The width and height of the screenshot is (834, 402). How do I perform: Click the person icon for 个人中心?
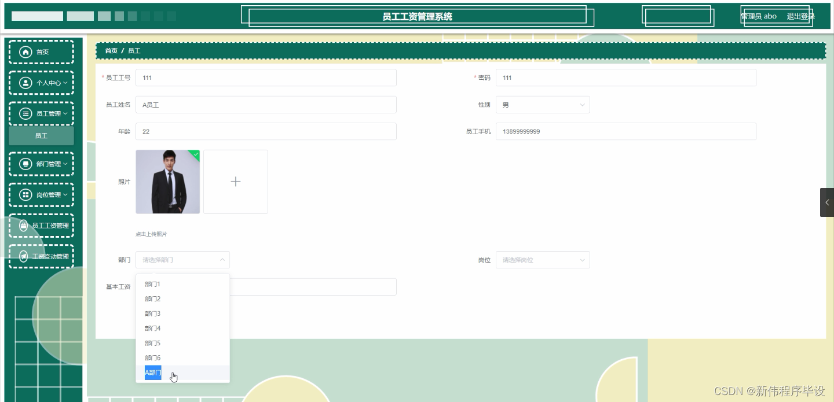[x=25, y=83]
